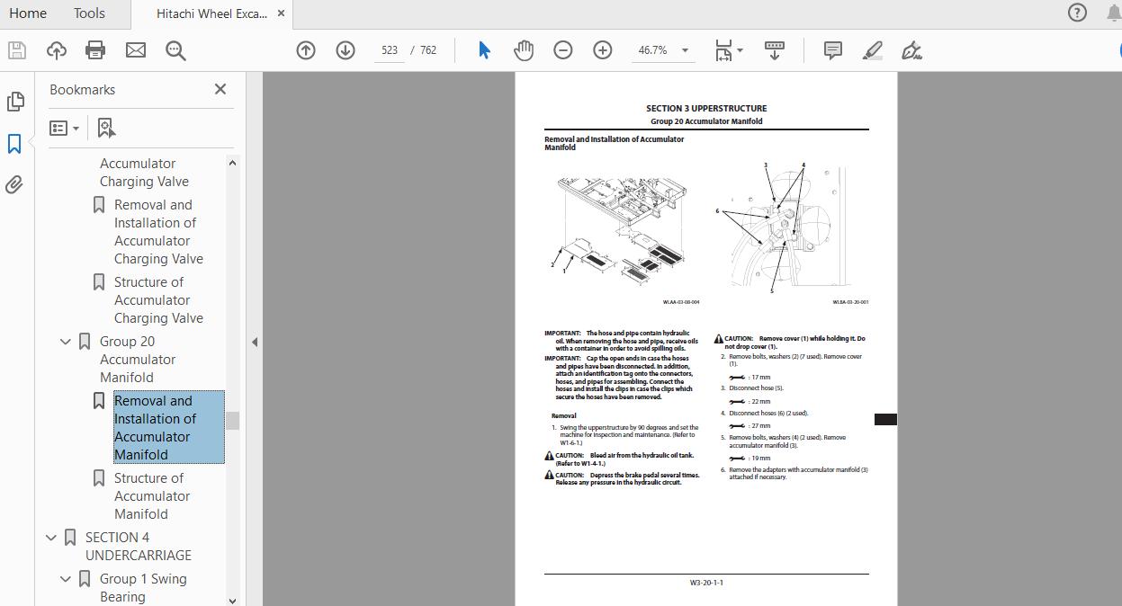Open the Page Thumbnails panel

[15, 102]
